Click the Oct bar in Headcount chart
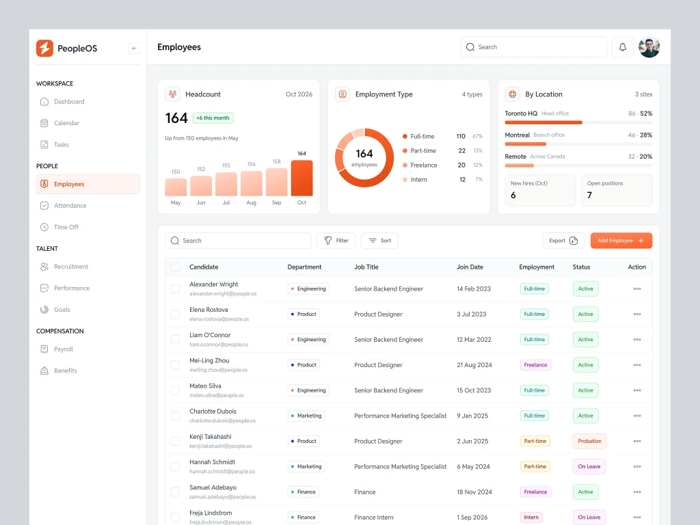700x525 pixels. pos(301,178)
